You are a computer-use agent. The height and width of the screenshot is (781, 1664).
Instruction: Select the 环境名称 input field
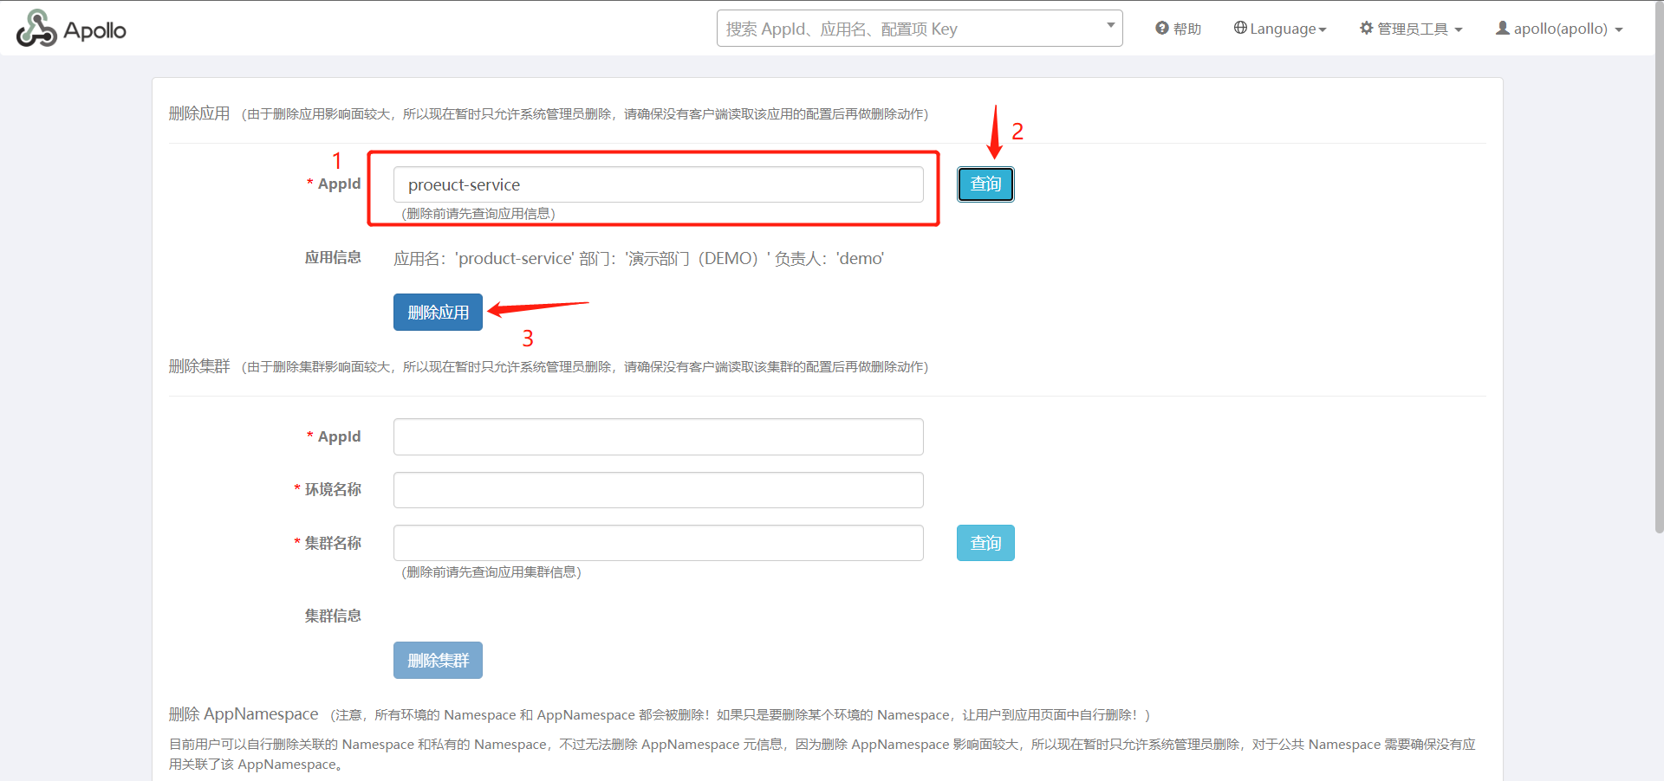pyautogui.click(x=658, y=490)
